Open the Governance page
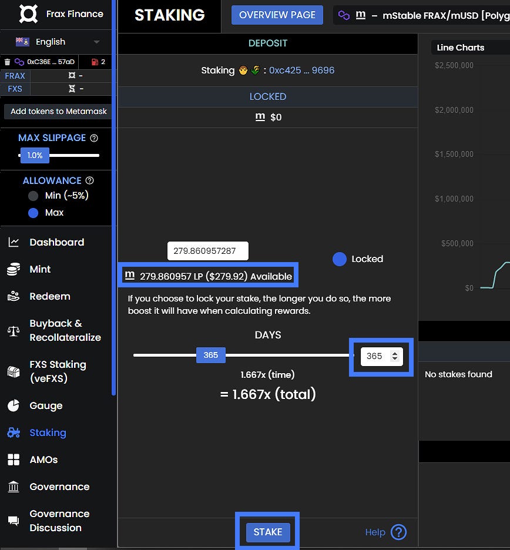510x550 pixels. 59,487
